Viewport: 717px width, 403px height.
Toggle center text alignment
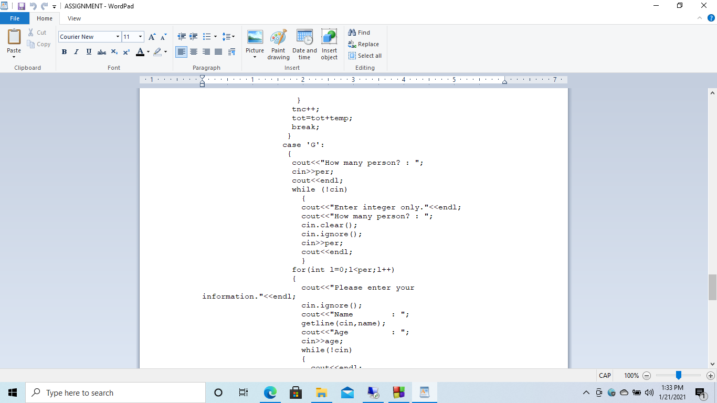pos(194,51)
